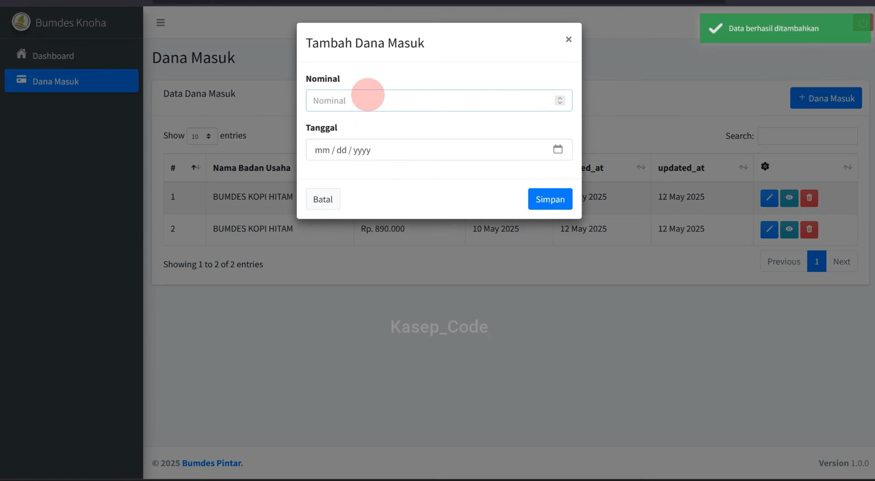
Task: Click the Batal button
Action: (323, 199)
